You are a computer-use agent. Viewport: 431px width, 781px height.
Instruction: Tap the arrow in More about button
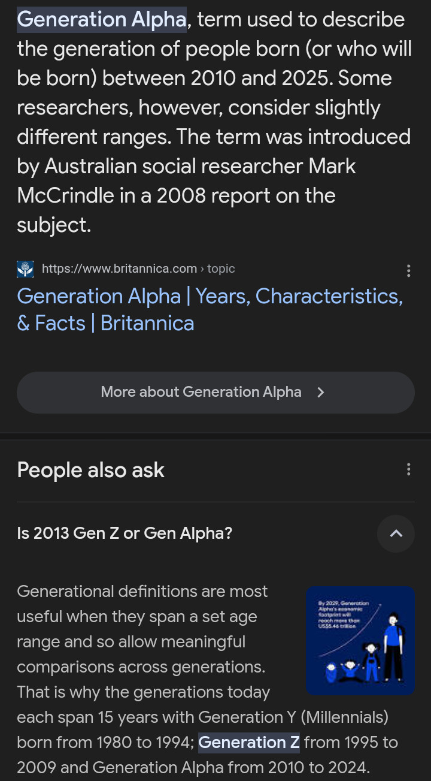click(x=321, y=393)
